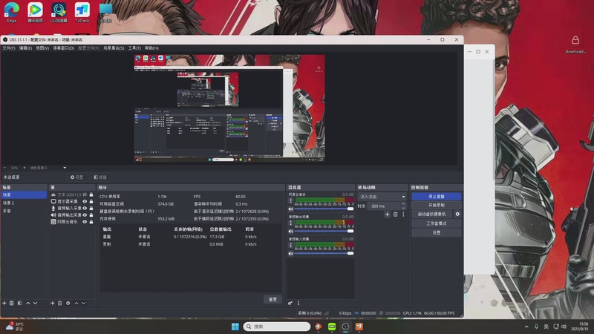Unlock the 显示器采集 source
This screenshot has width=594, height=334.
(x=91, y=201)
